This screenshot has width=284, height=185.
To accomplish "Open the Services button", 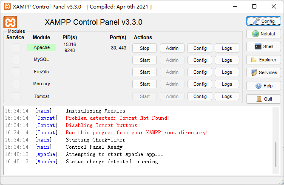I will pos(263,72).
